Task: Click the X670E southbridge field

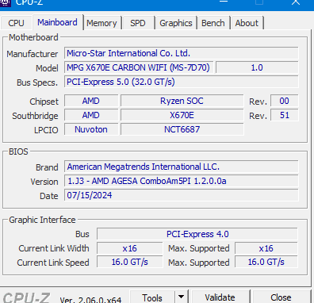Action: (182, 115)
